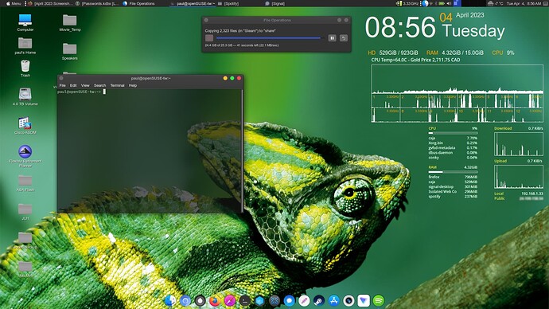Open the Help menu in terminal
Viewport: 549px width, 309px height.
(132, 85)
